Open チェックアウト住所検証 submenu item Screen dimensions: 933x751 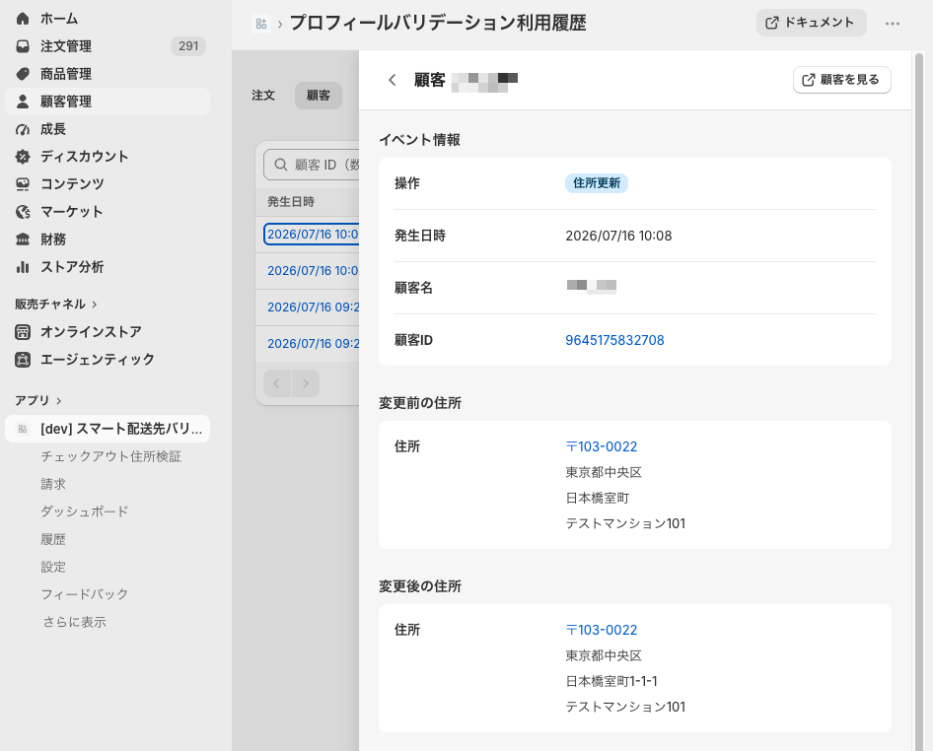click(110, 456)
